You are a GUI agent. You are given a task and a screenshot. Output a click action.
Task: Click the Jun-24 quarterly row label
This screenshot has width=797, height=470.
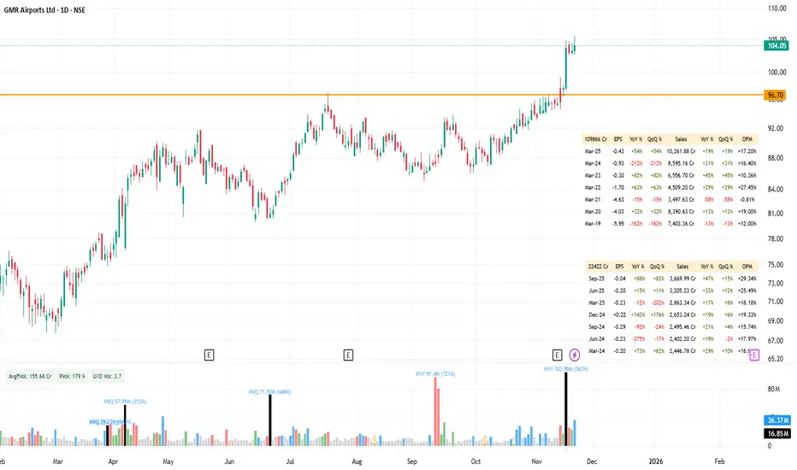596,339
